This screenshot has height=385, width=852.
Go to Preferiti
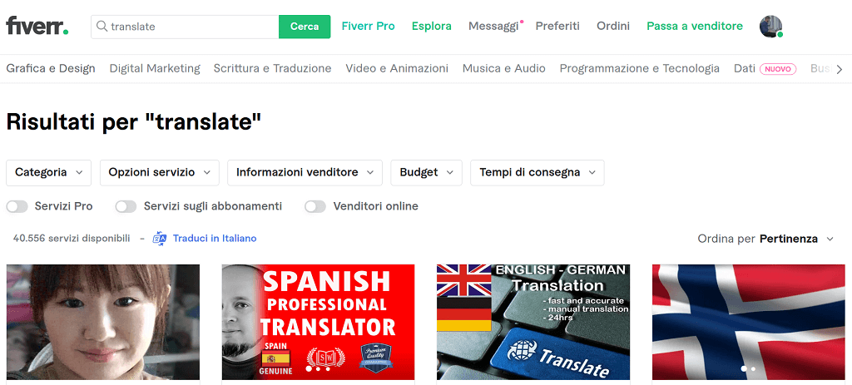557,26
